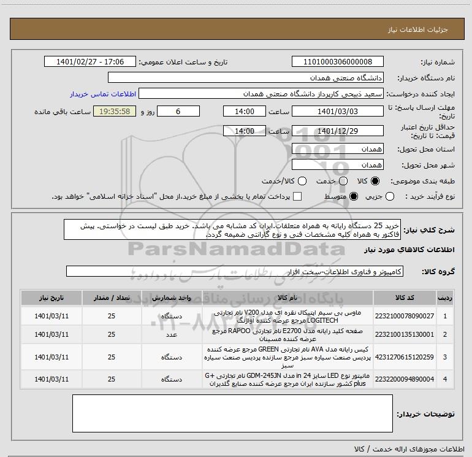Click the اطلاعات کالاهای مورد نیاز section heading
Image resolution: width=472 pixels, height=457 pixels.
pos(409,250)
